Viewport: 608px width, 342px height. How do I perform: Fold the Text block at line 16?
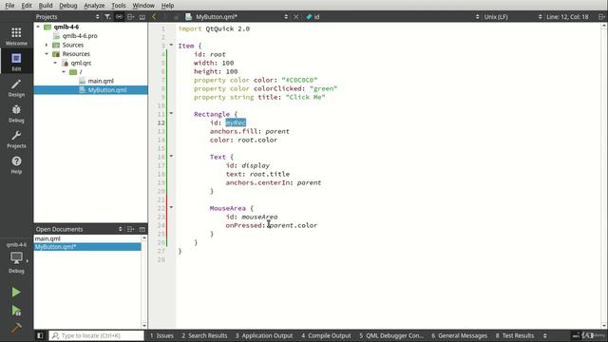(x=171, y=156)
